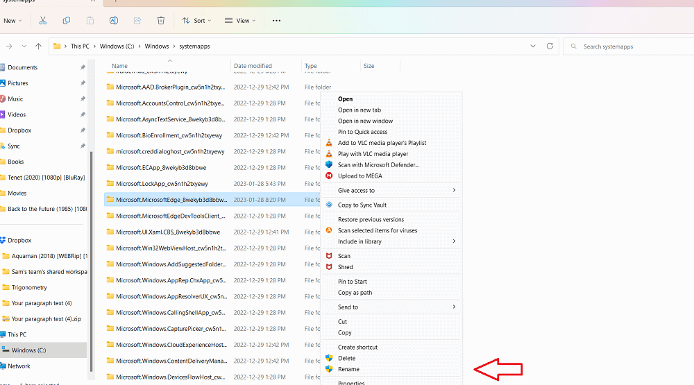Click the red MEGA icon in context menu
The image size is (694, 385).
coord(329,176)
